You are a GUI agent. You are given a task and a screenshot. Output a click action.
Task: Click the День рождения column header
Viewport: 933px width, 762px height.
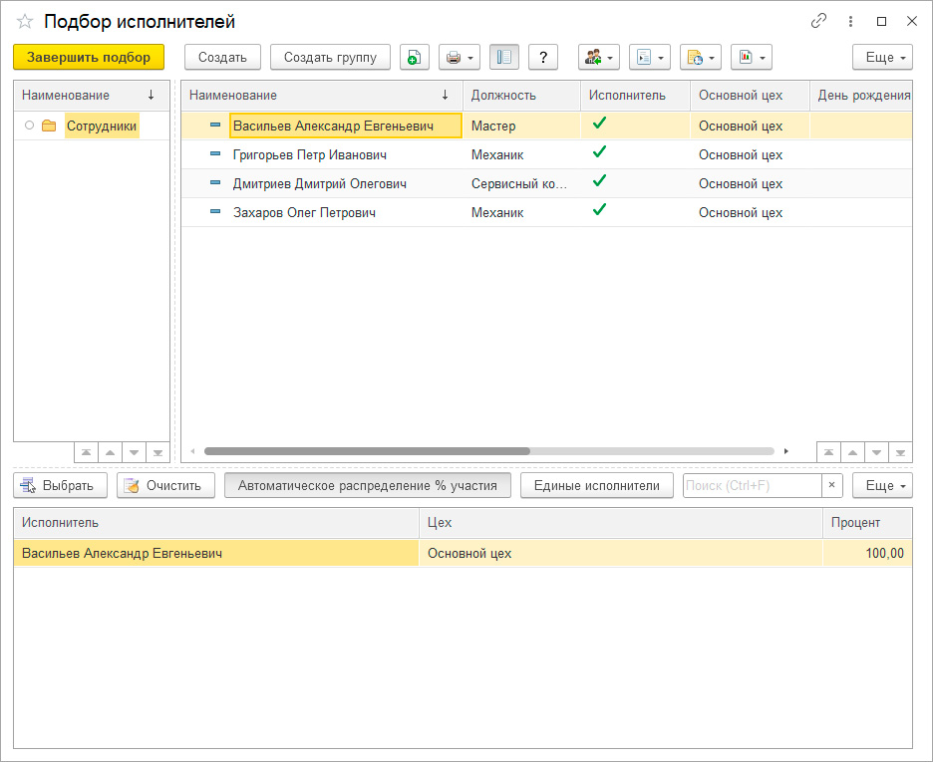pyautogui.click(x=861, y=95)
